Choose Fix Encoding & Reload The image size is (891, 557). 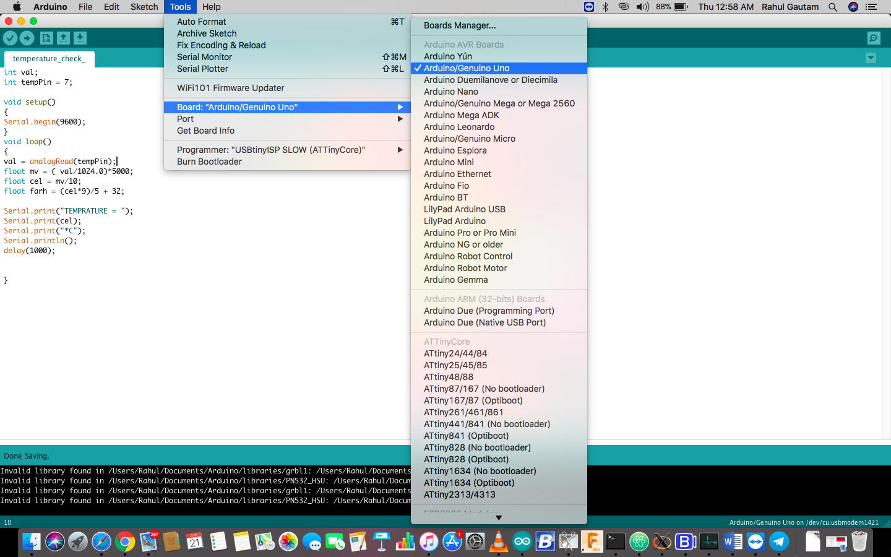click(x=287, y=45)
